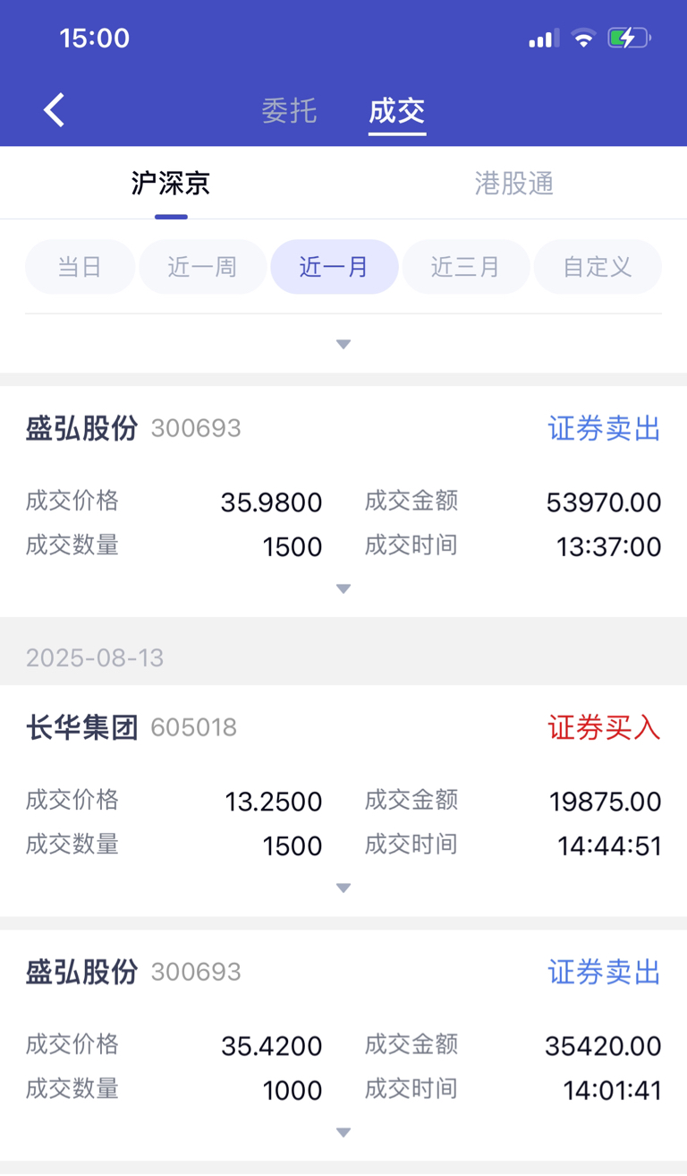Select the 成交 tab
This screenshot has height=1176, width=687.
coord(397,111)
